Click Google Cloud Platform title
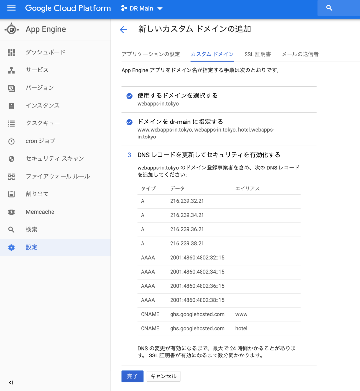This screenshot has height=391, width=360. coord(68,8)
